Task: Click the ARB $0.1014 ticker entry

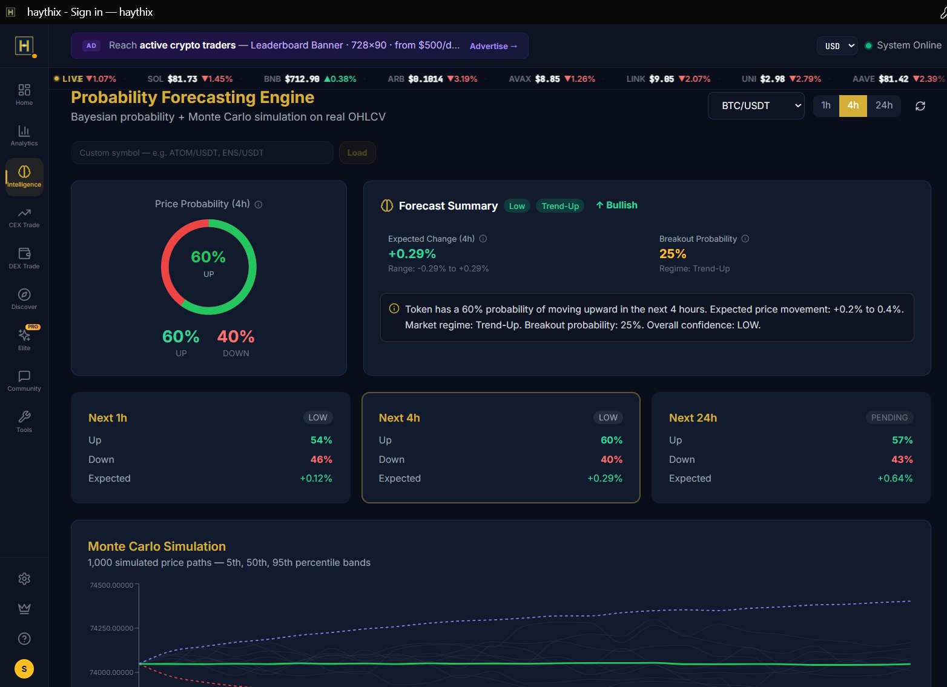Action: coord(432,79)
